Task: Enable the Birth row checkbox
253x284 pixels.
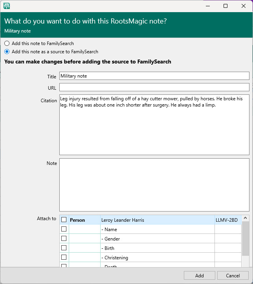Action: coord(64,248)
